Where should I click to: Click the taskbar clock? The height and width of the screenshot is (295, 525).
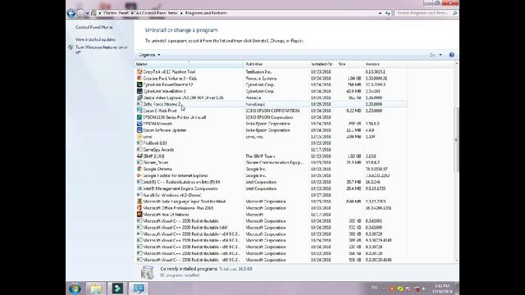pyautogui.click(x=442, y=288)
